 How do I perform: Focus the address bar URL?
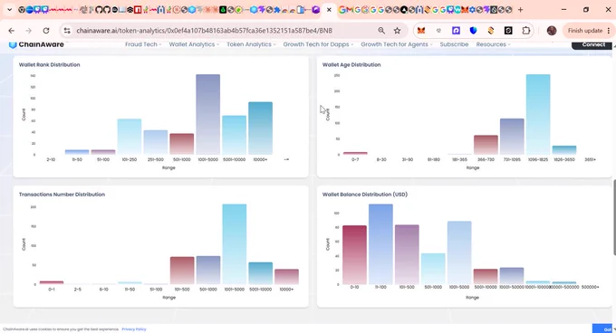(x=205, y=31)
